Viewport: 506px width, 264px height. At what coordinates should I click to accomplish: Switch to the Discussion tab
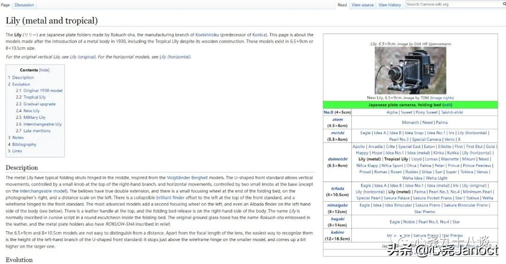(x=24, y=5)
